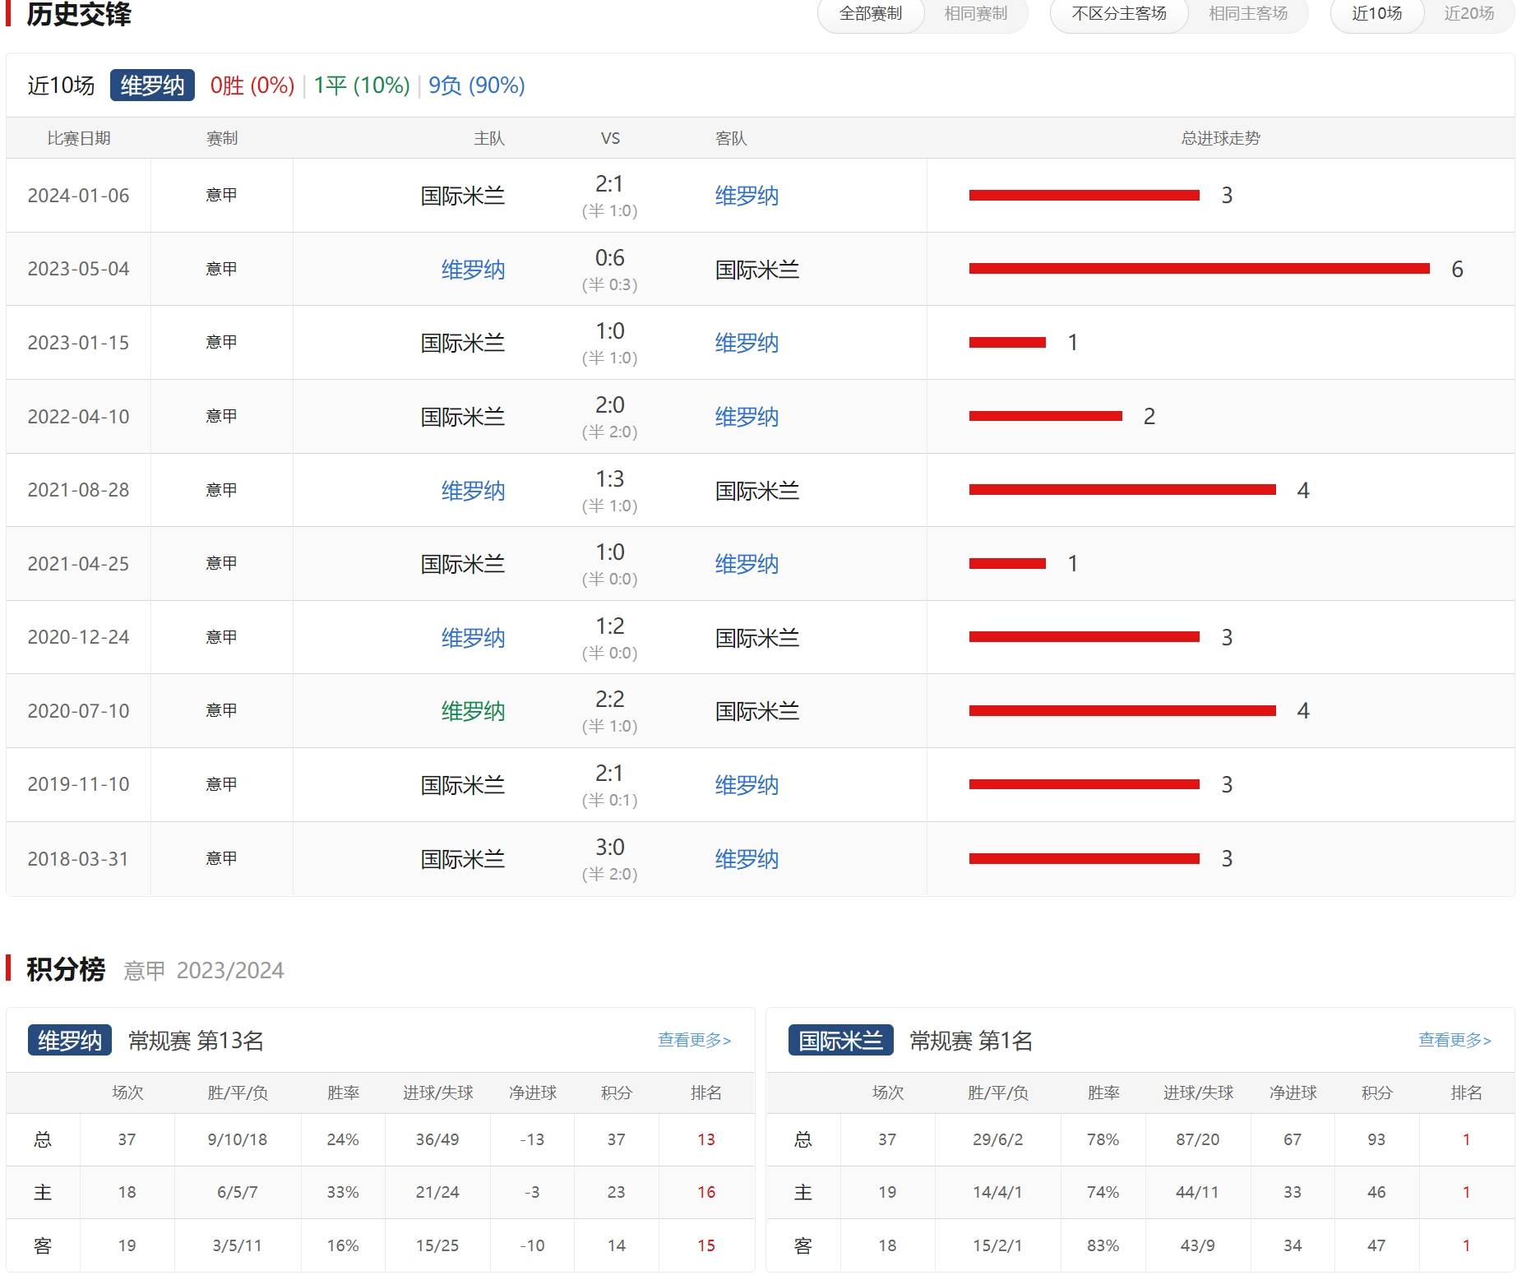1517x1275 pixels.
Task: Click the goal bar for the 2023-01-15 match
Action: (x=1007, y=342)
